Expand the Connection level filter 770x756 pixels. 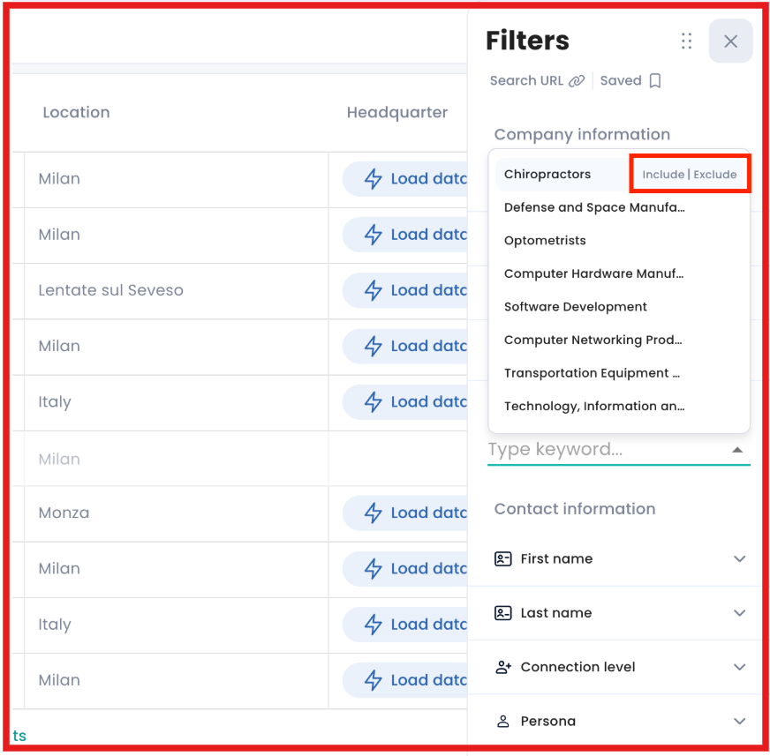pyautogui.click(x=740, y=667)
